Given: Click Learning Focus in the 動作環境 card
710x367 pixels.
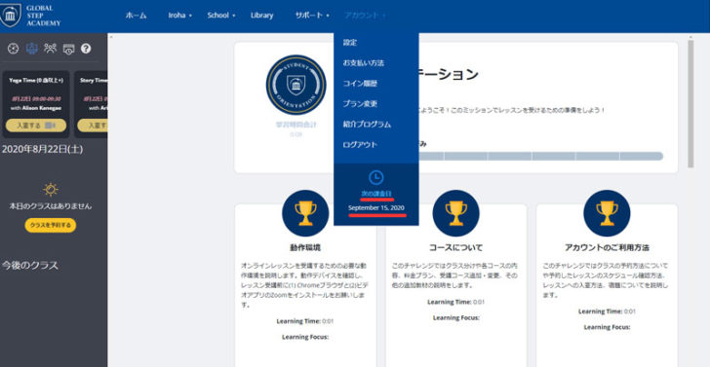Looking at the screenshot, I should click(x=305, y=337).
